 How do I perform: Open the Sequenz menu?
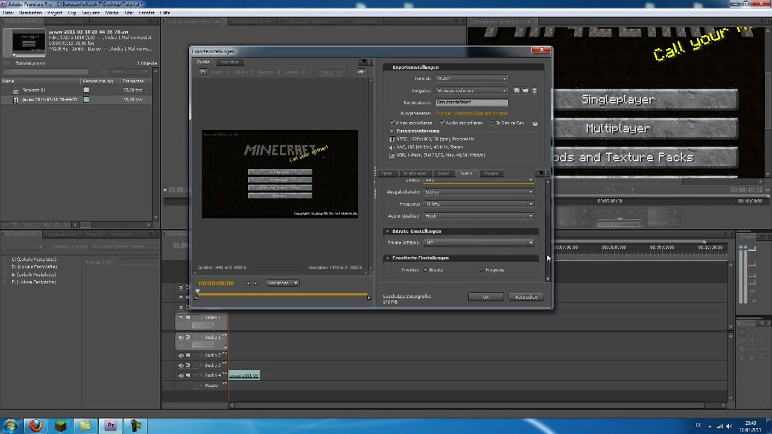click(90, 13)
